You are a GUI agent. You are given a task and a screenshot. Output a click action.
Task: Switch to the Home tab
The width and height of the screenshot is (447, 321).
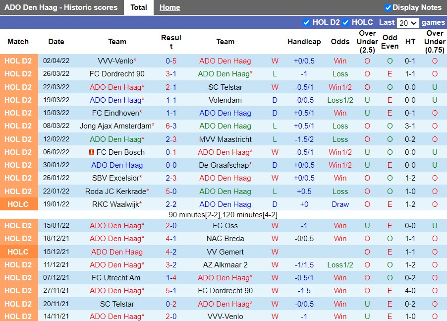pos(169,7)
